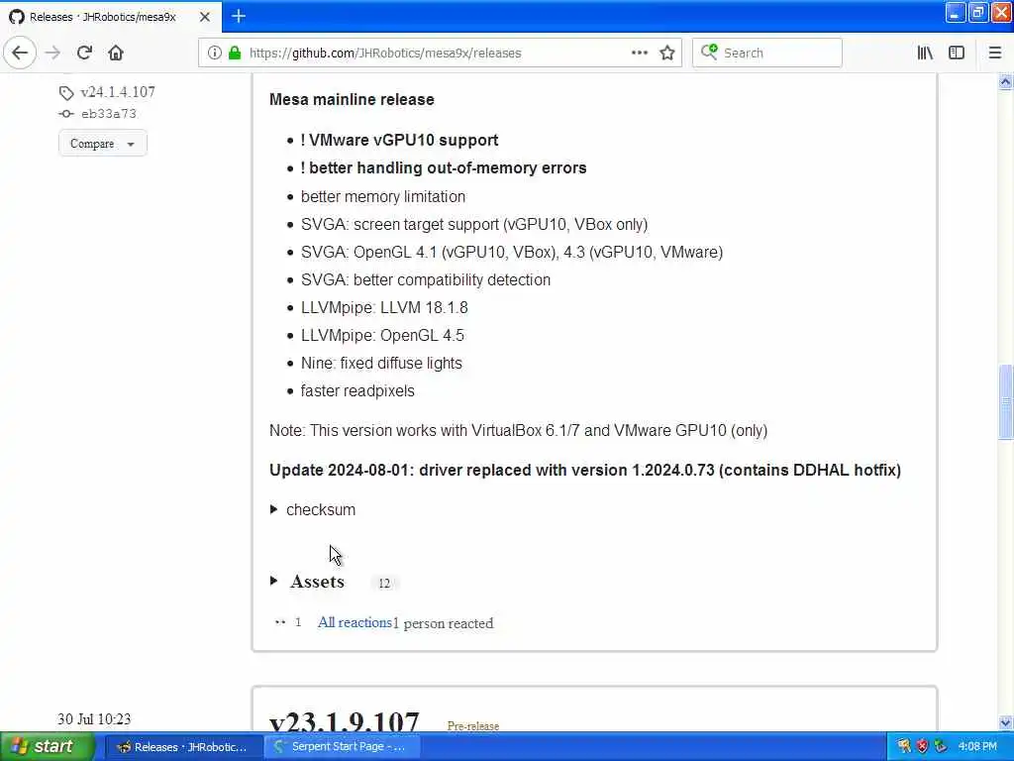Click '! VMware vGPU10 support' bullet
Viewport: 1014px width, 761px height.
coord(399,141)
